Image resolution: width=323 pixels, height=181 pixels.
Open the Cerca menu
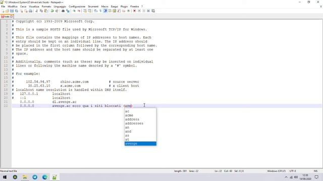[23, 7]
